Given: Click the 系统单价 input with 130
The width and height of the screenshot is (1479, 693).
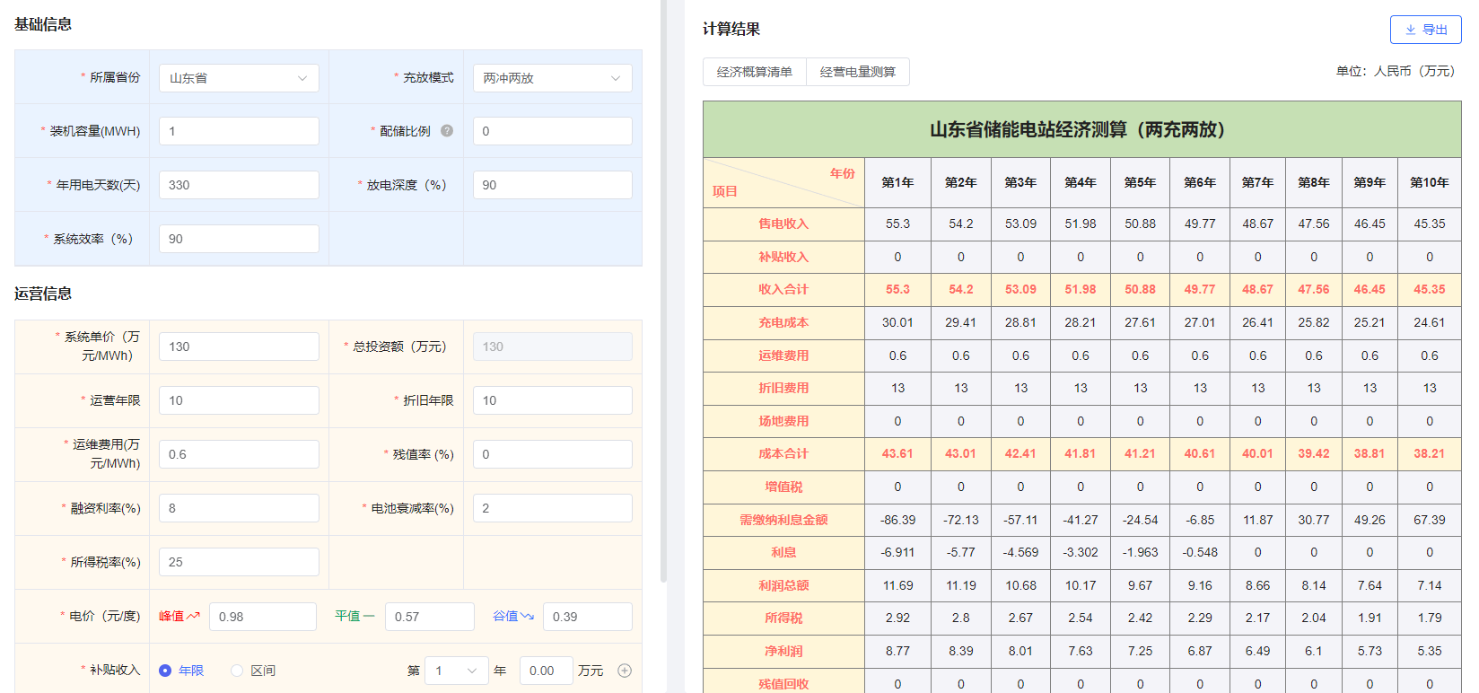Looking at the screenshot, I should (x=239, y=346).
